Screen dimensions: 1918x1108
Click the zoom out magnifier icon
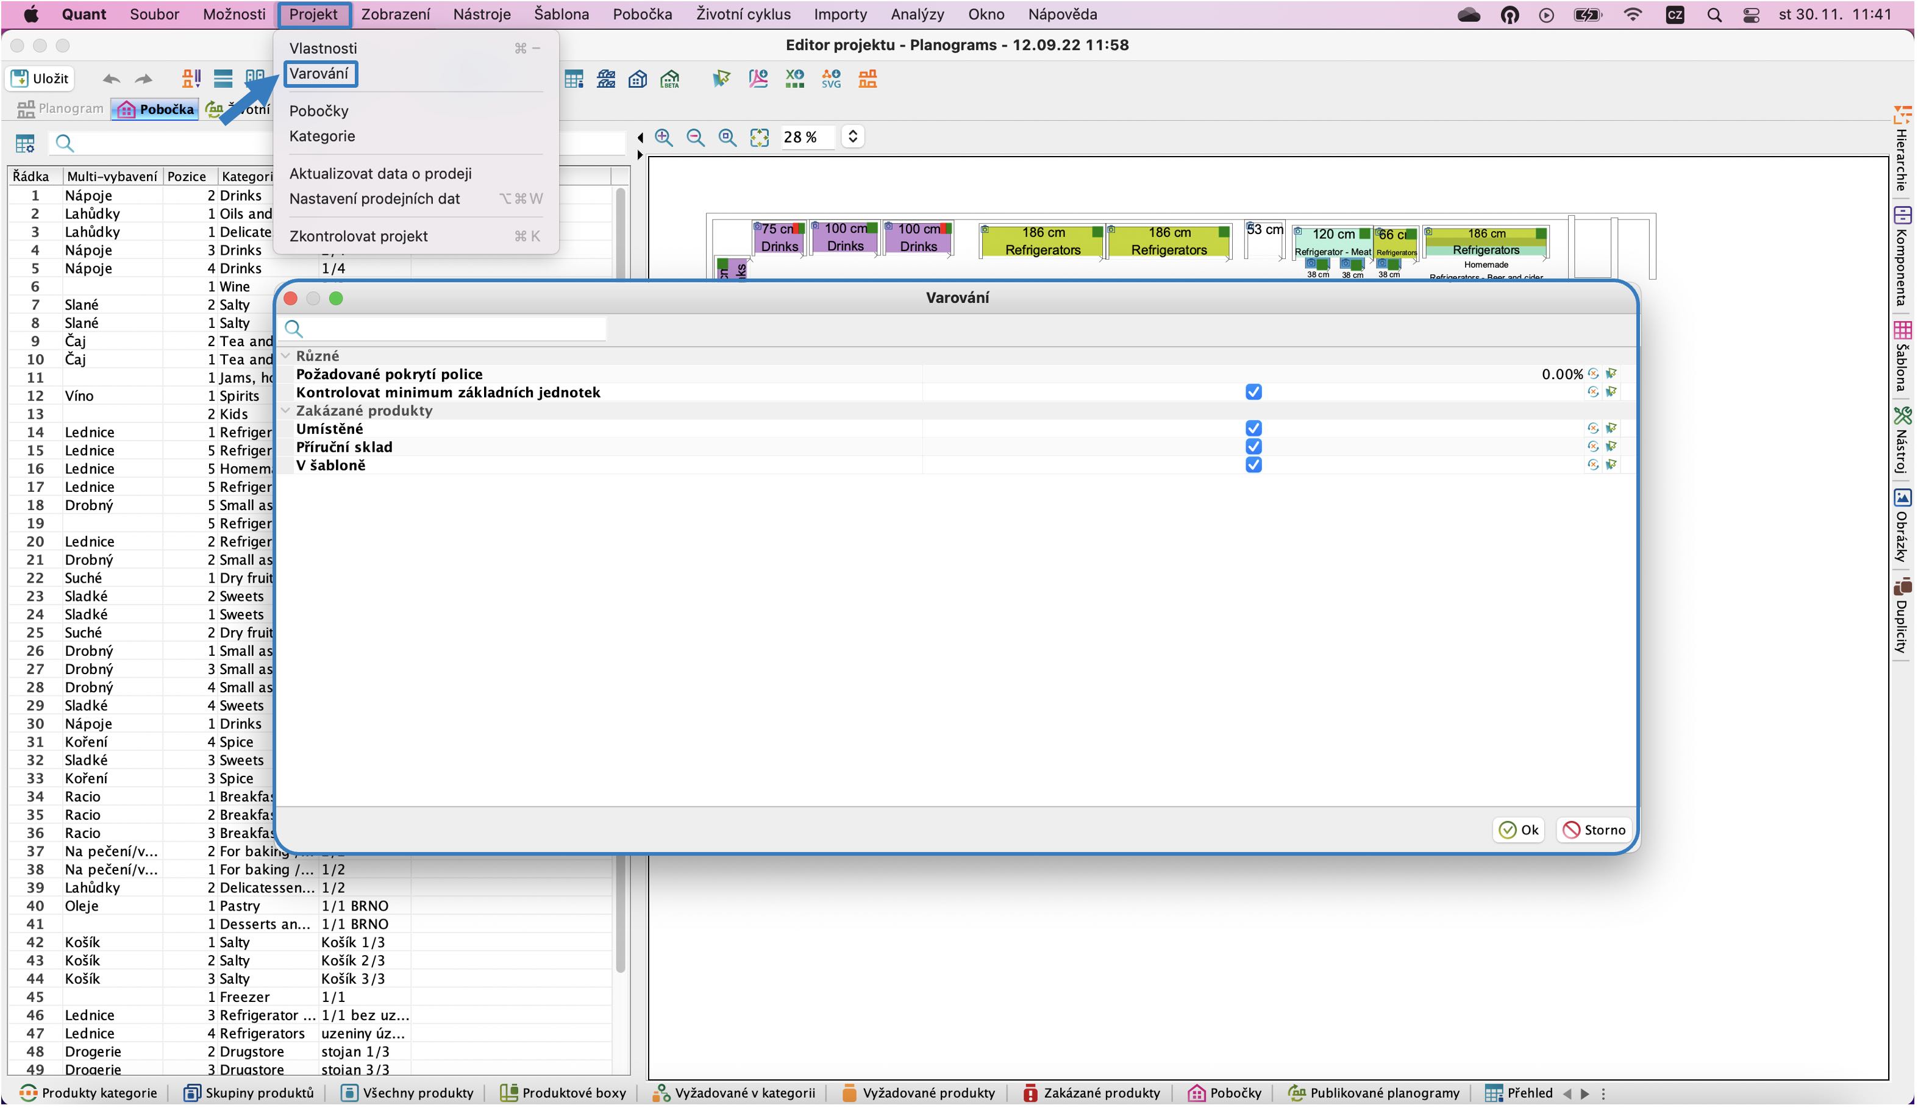point(696,137)
